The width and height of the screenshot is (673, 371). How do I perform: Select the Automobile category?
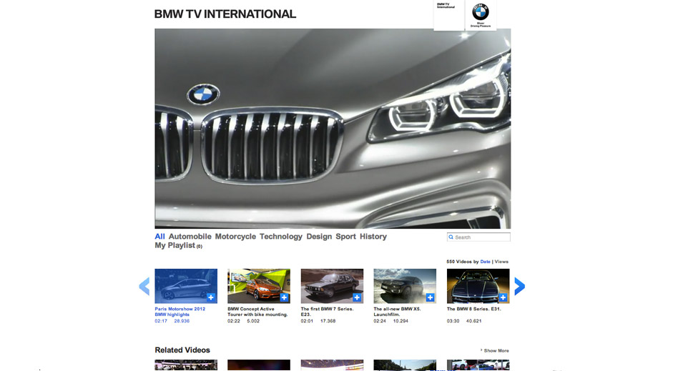point(190,237)
